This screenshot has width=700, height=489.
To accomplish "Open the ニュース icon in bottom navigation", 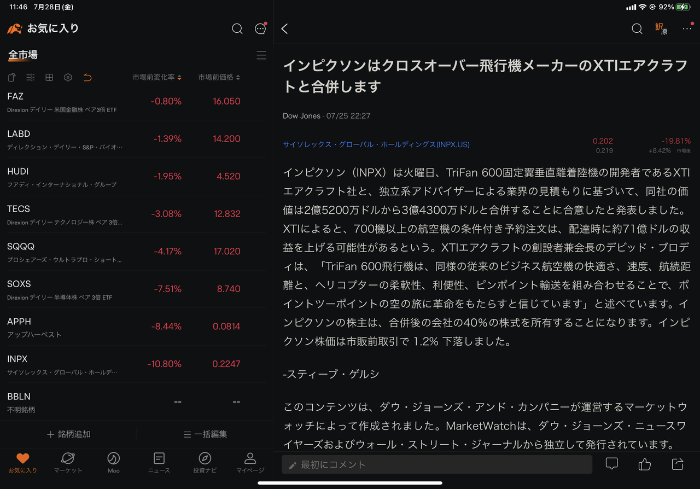I will point(159,459).
